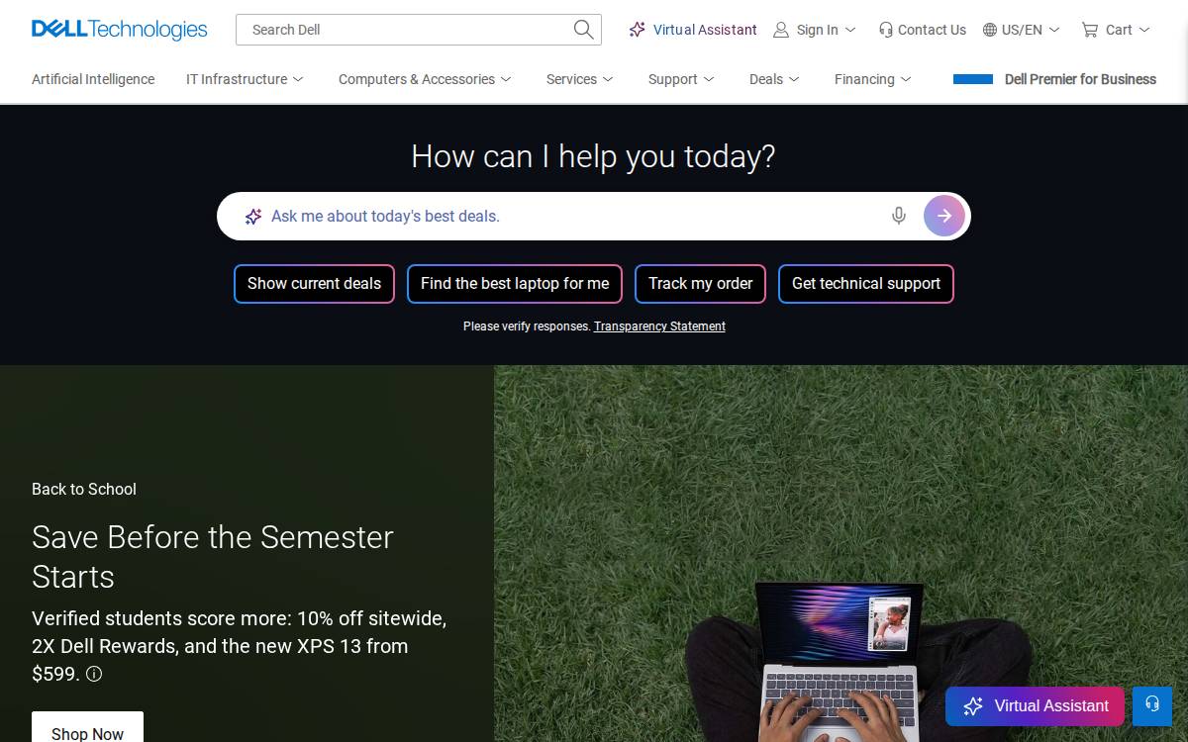The height and width of the screenshot is (742, 1188).
Task: Click the sparkle icon inside the ask box
Action: click(x=253, y=216)
